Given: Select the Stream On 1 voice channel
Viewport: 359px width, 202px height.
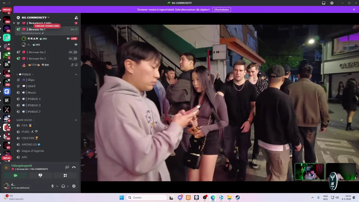Looking at the screenshot, I should tap(47, 29).
